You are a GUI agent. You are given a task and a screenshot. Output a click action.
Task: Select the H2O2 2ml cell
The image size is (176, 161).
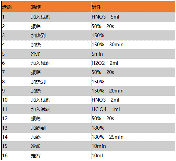pyautogui.click(x=133, y=63)
